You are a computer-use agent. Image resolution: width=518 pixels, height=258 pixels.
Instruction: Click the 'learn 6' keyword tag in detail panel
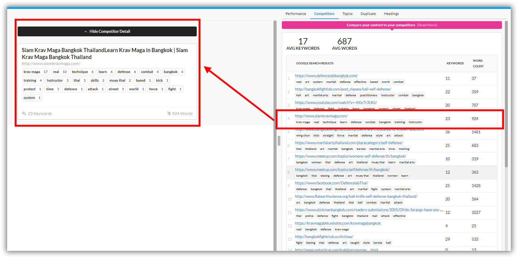coord(105,72)
